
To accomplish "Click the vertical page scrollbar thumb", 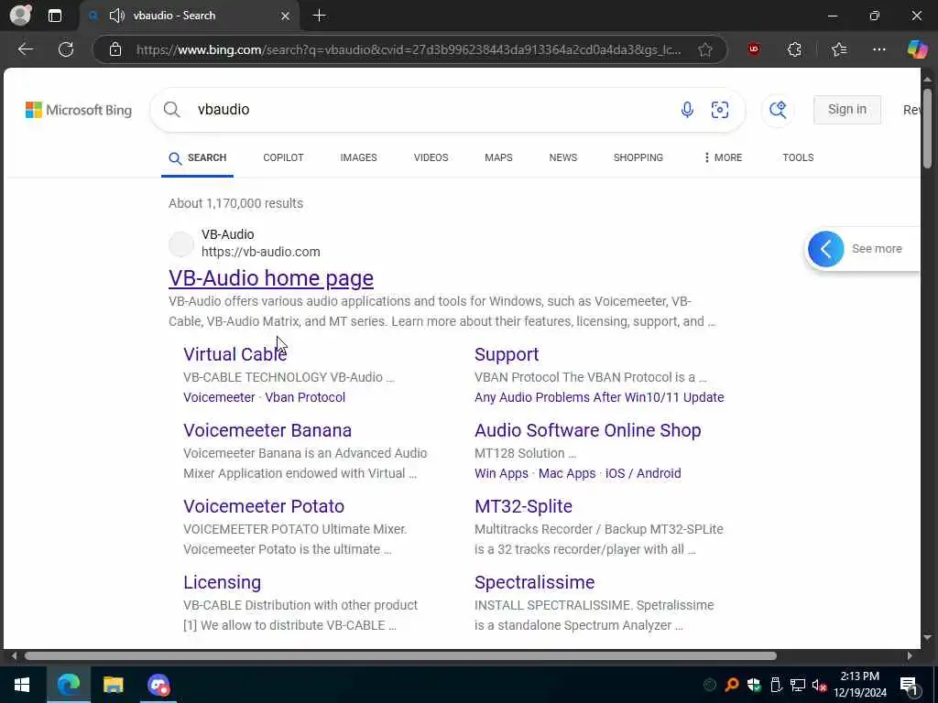I will click(x=927, y=128).
